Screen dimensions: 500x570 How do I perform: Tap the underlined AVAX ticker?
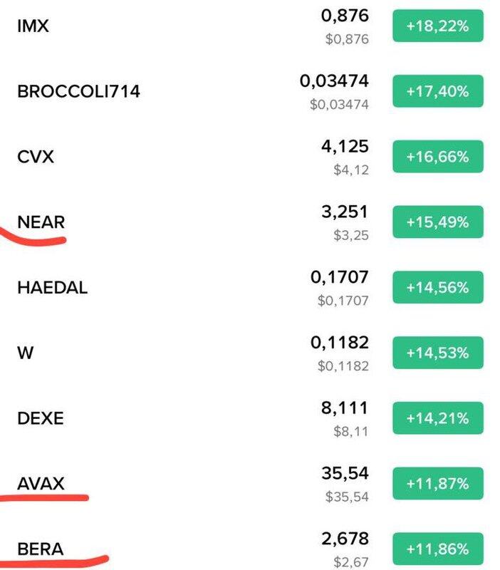coord(41,484)
